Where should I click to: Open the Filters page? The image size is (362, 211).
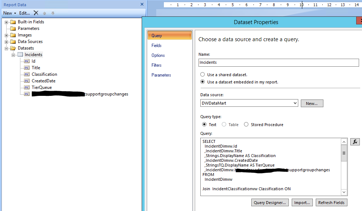[x=157, y=65]
